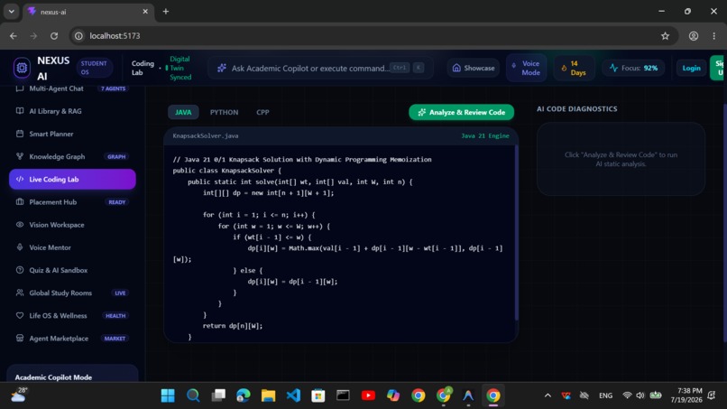Click Analyze & Review Code button
Screen dimensions: 727x409
[x=461, y=112]
